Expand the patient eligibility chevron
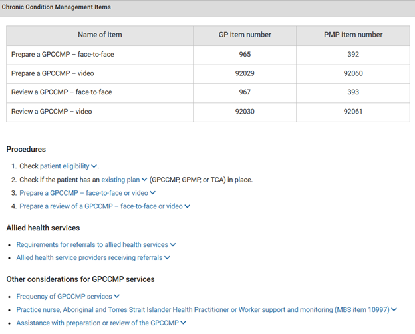Viewport: 415px width, 334px height. tap(94, 166)
